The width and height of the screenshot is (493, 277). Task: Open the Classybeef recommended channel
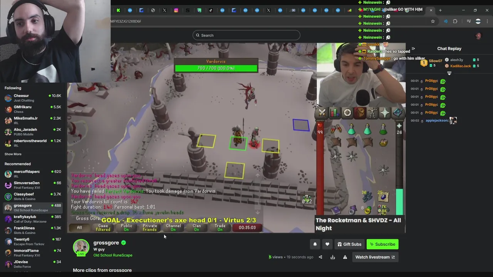33,196
